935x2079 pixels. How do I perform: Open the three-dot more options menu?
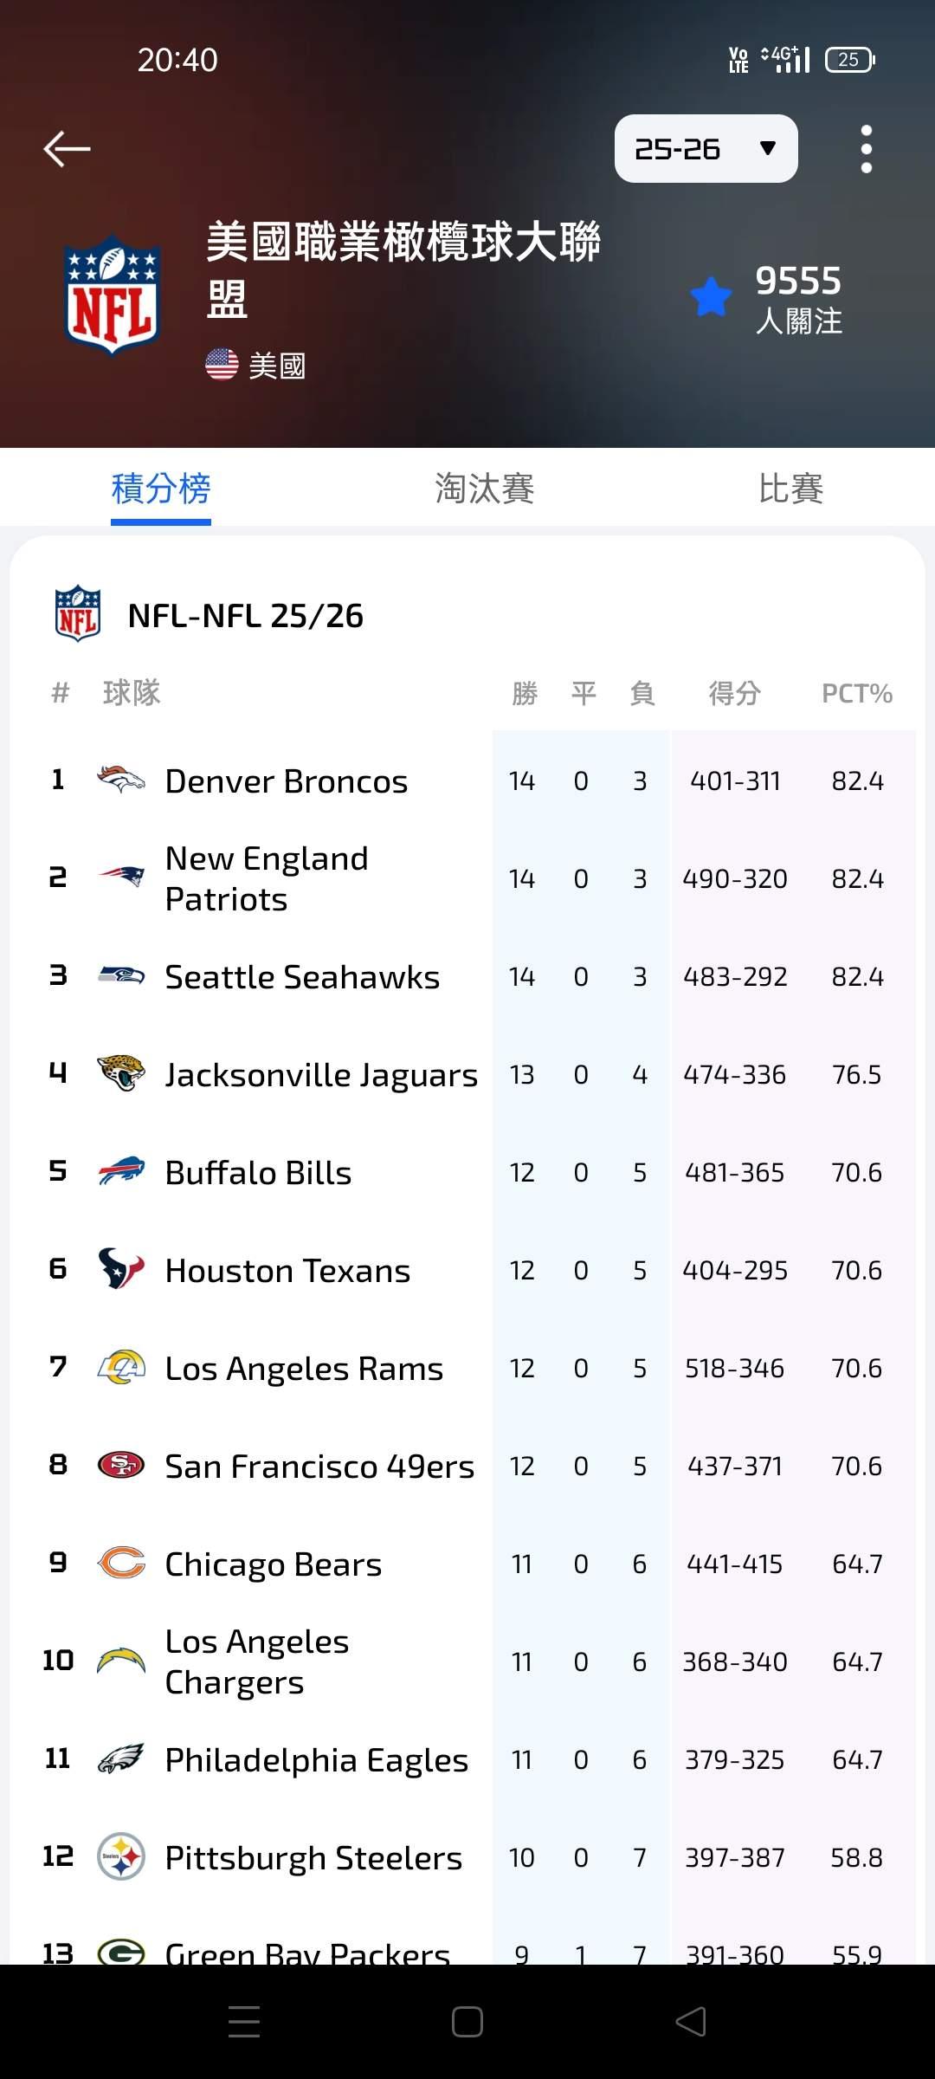tap(866, 149)
